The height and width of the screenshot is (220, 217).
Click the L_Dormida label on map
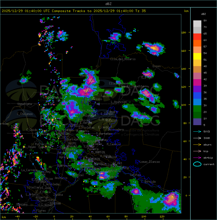point(148,182)
